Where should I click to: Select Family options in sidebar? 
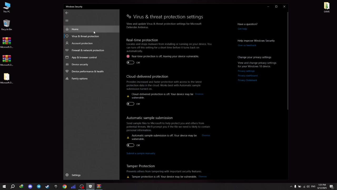(x=91, y=78)
